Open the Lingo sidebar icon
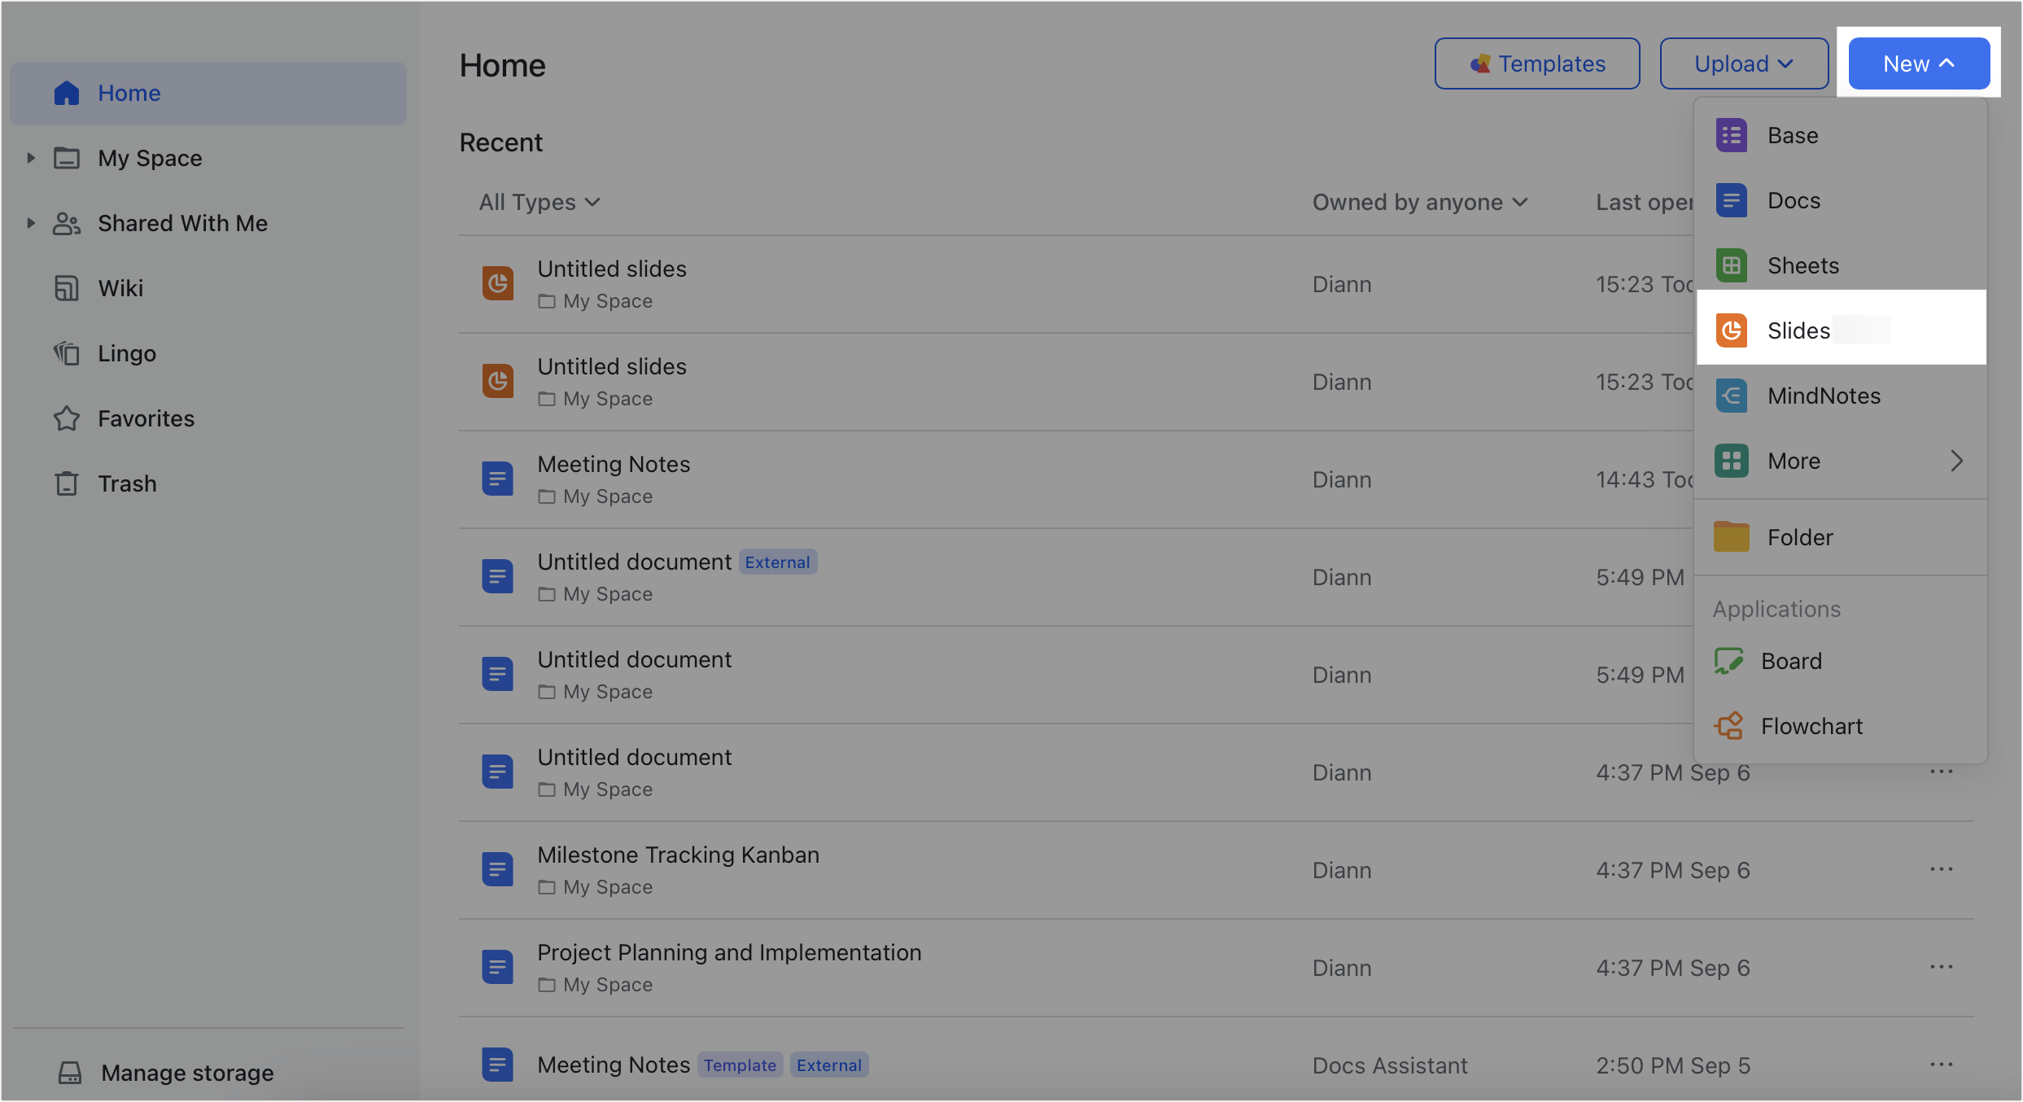This screenshot has height=1102, width=2023. [67, 353]
